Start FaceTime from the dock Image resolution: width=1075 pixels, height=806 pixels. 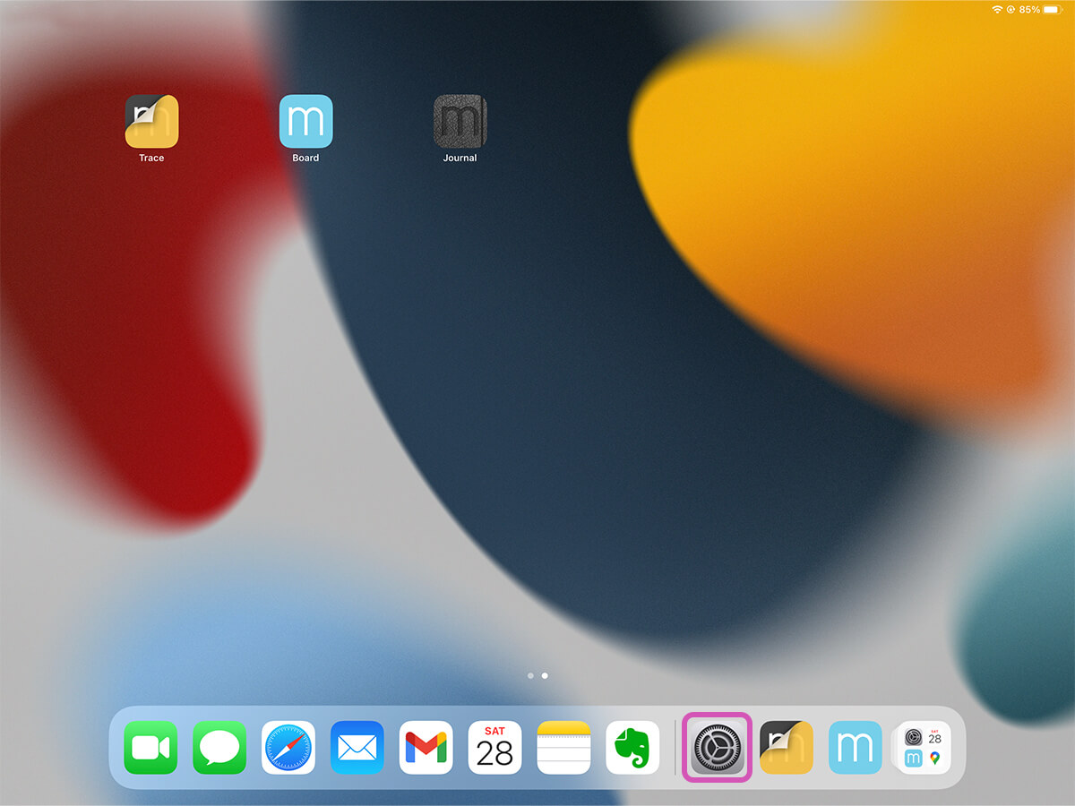coord(150,746)
